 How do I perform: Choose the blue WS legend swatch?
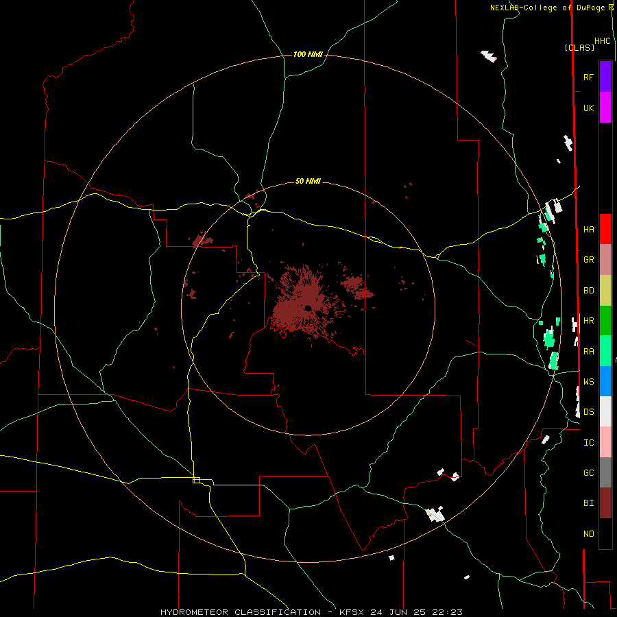(x=605, y=381)
